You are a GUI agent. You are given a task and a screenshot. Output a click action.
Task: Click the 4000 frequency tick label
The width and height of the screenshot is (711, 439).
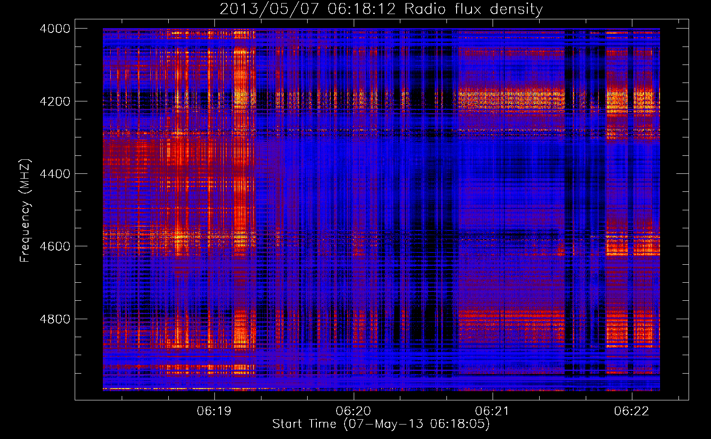coord(54,29)
